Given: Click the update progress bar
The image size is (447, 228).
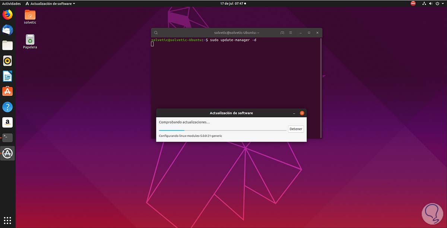Looking at the screenshot, I should tap(222, 130).
